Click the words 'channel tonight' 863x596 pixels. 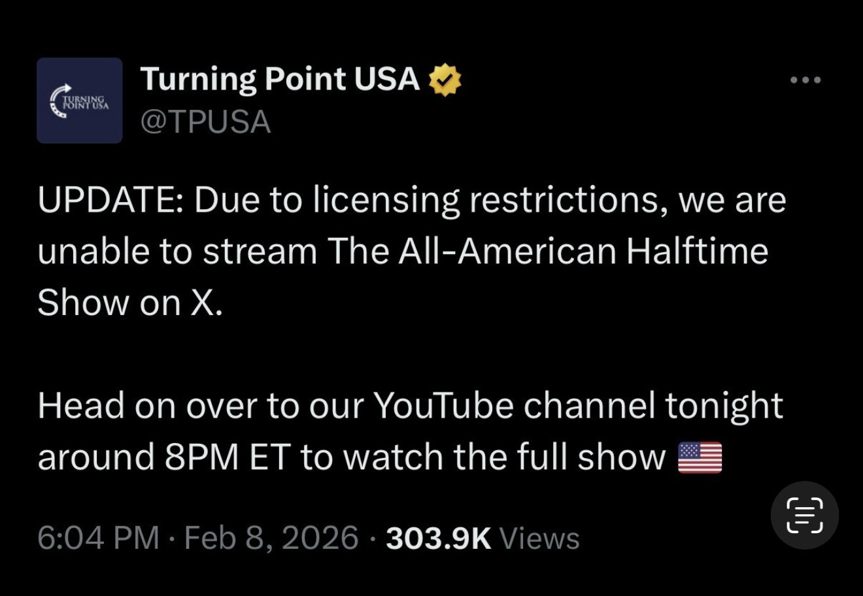click(x=652, y=406)
